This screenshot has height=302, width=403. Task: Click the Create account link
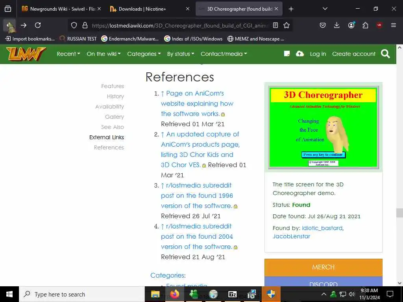(x=354, y=54)
